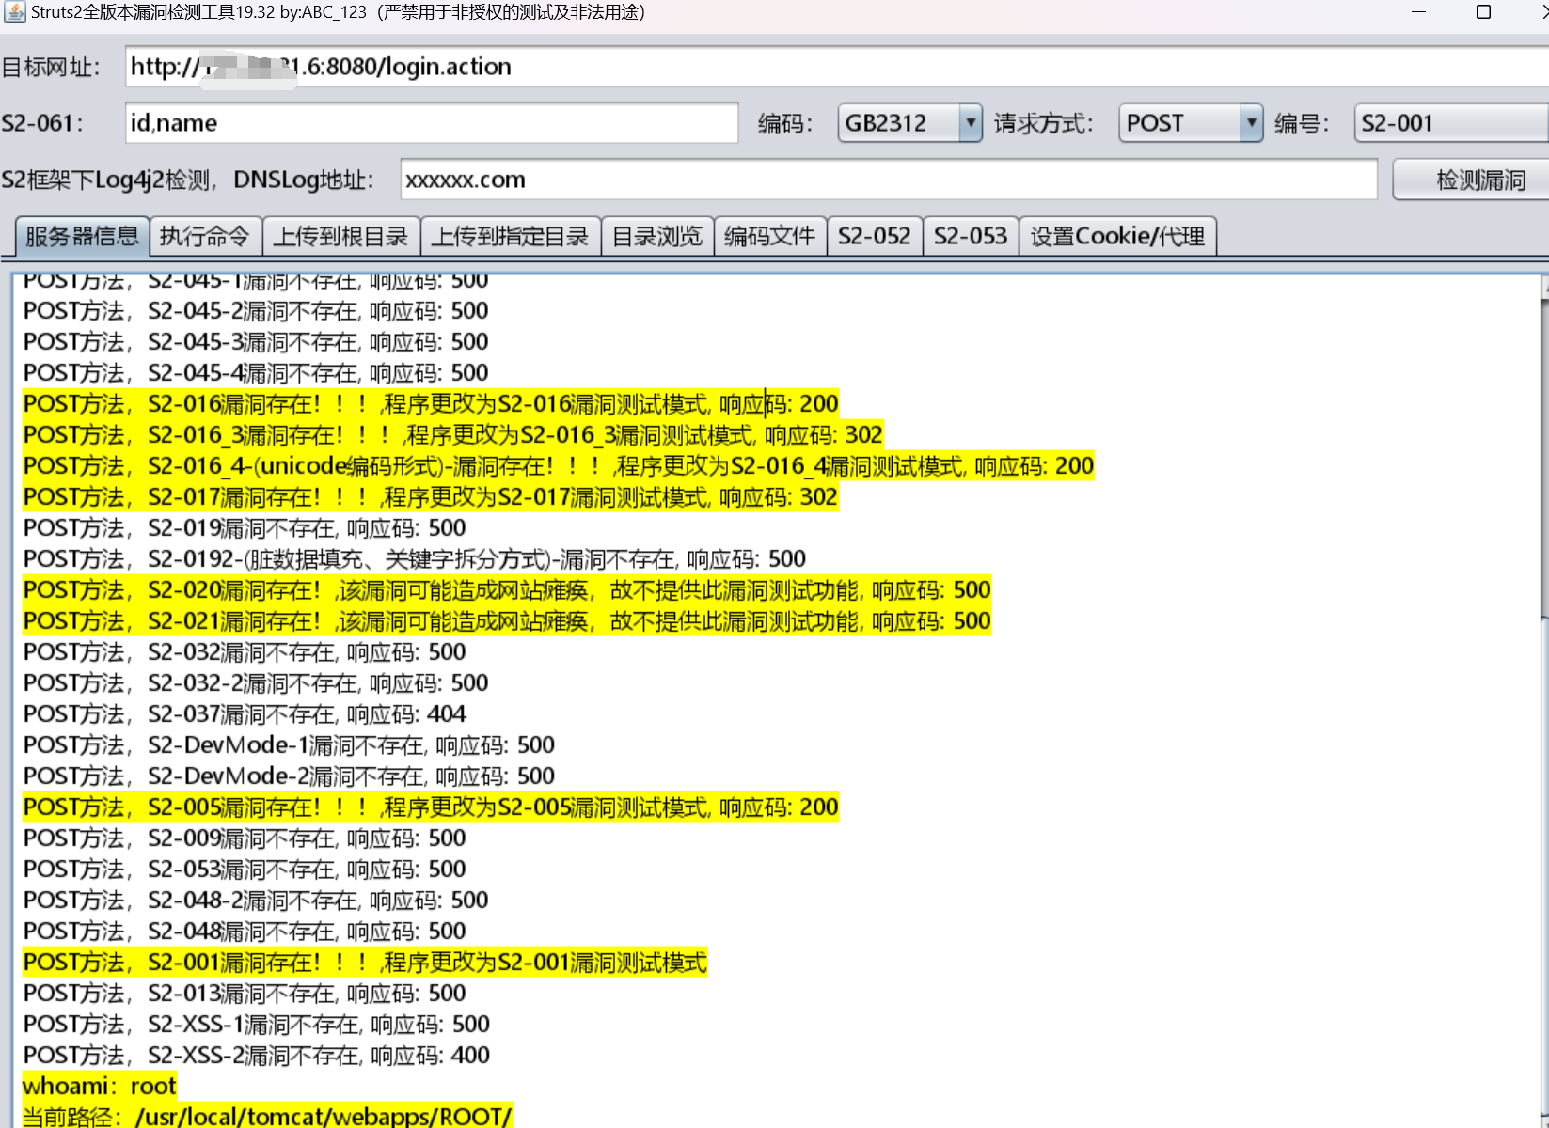Switch to the 编码文件 tab
This screenshot has width=1549, height=1128.
tap(769, 236)
